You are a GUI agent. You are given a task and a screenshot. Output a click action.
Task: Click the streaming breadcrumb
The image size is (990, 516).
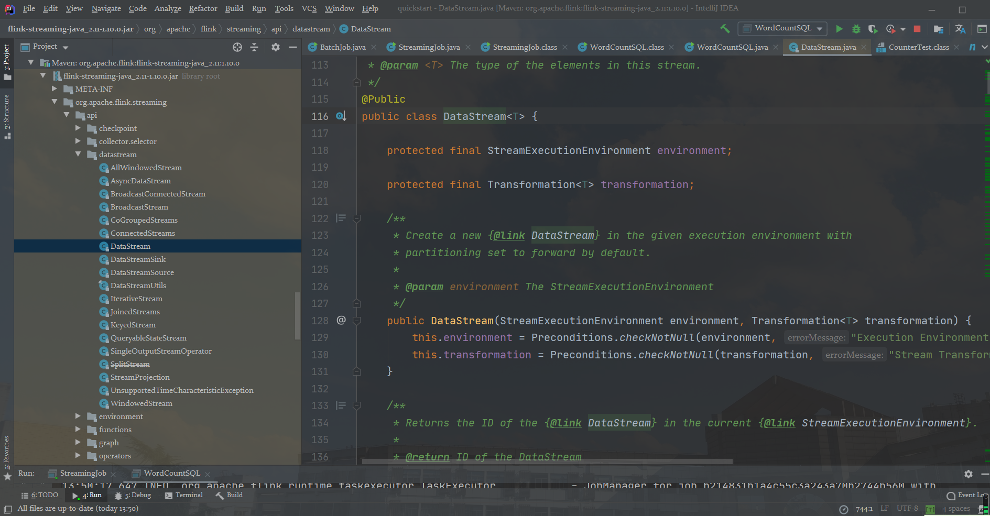click(244, 29)
